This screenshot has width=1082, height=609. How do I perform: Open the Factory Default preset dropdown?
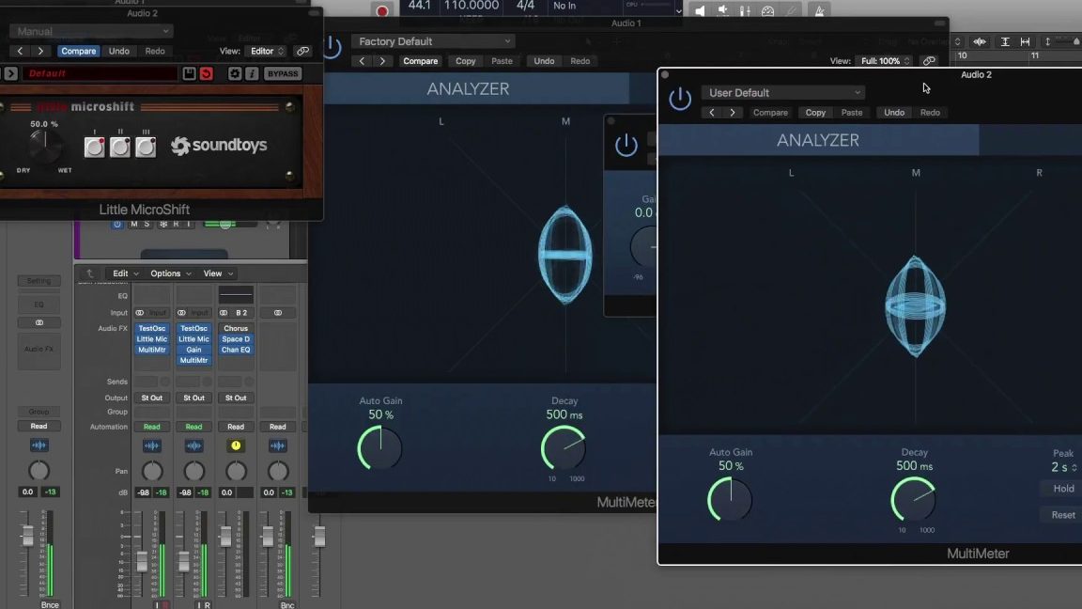pyautogui.click(x=432, y=40)
